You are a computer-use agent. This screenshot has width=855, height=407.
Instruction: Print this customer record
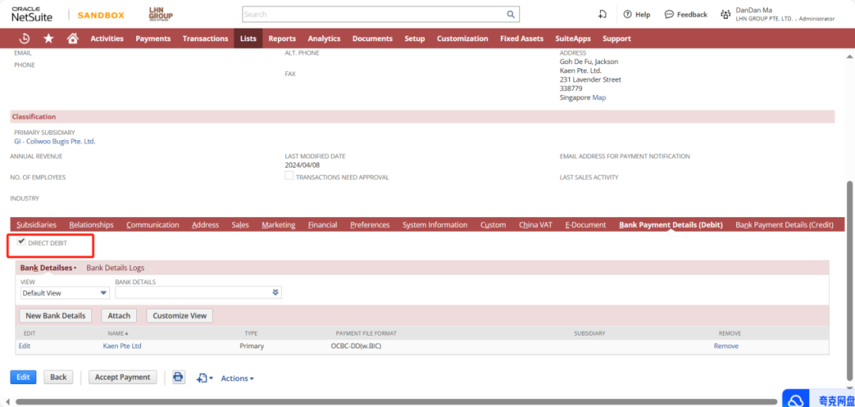pos(178,377)
